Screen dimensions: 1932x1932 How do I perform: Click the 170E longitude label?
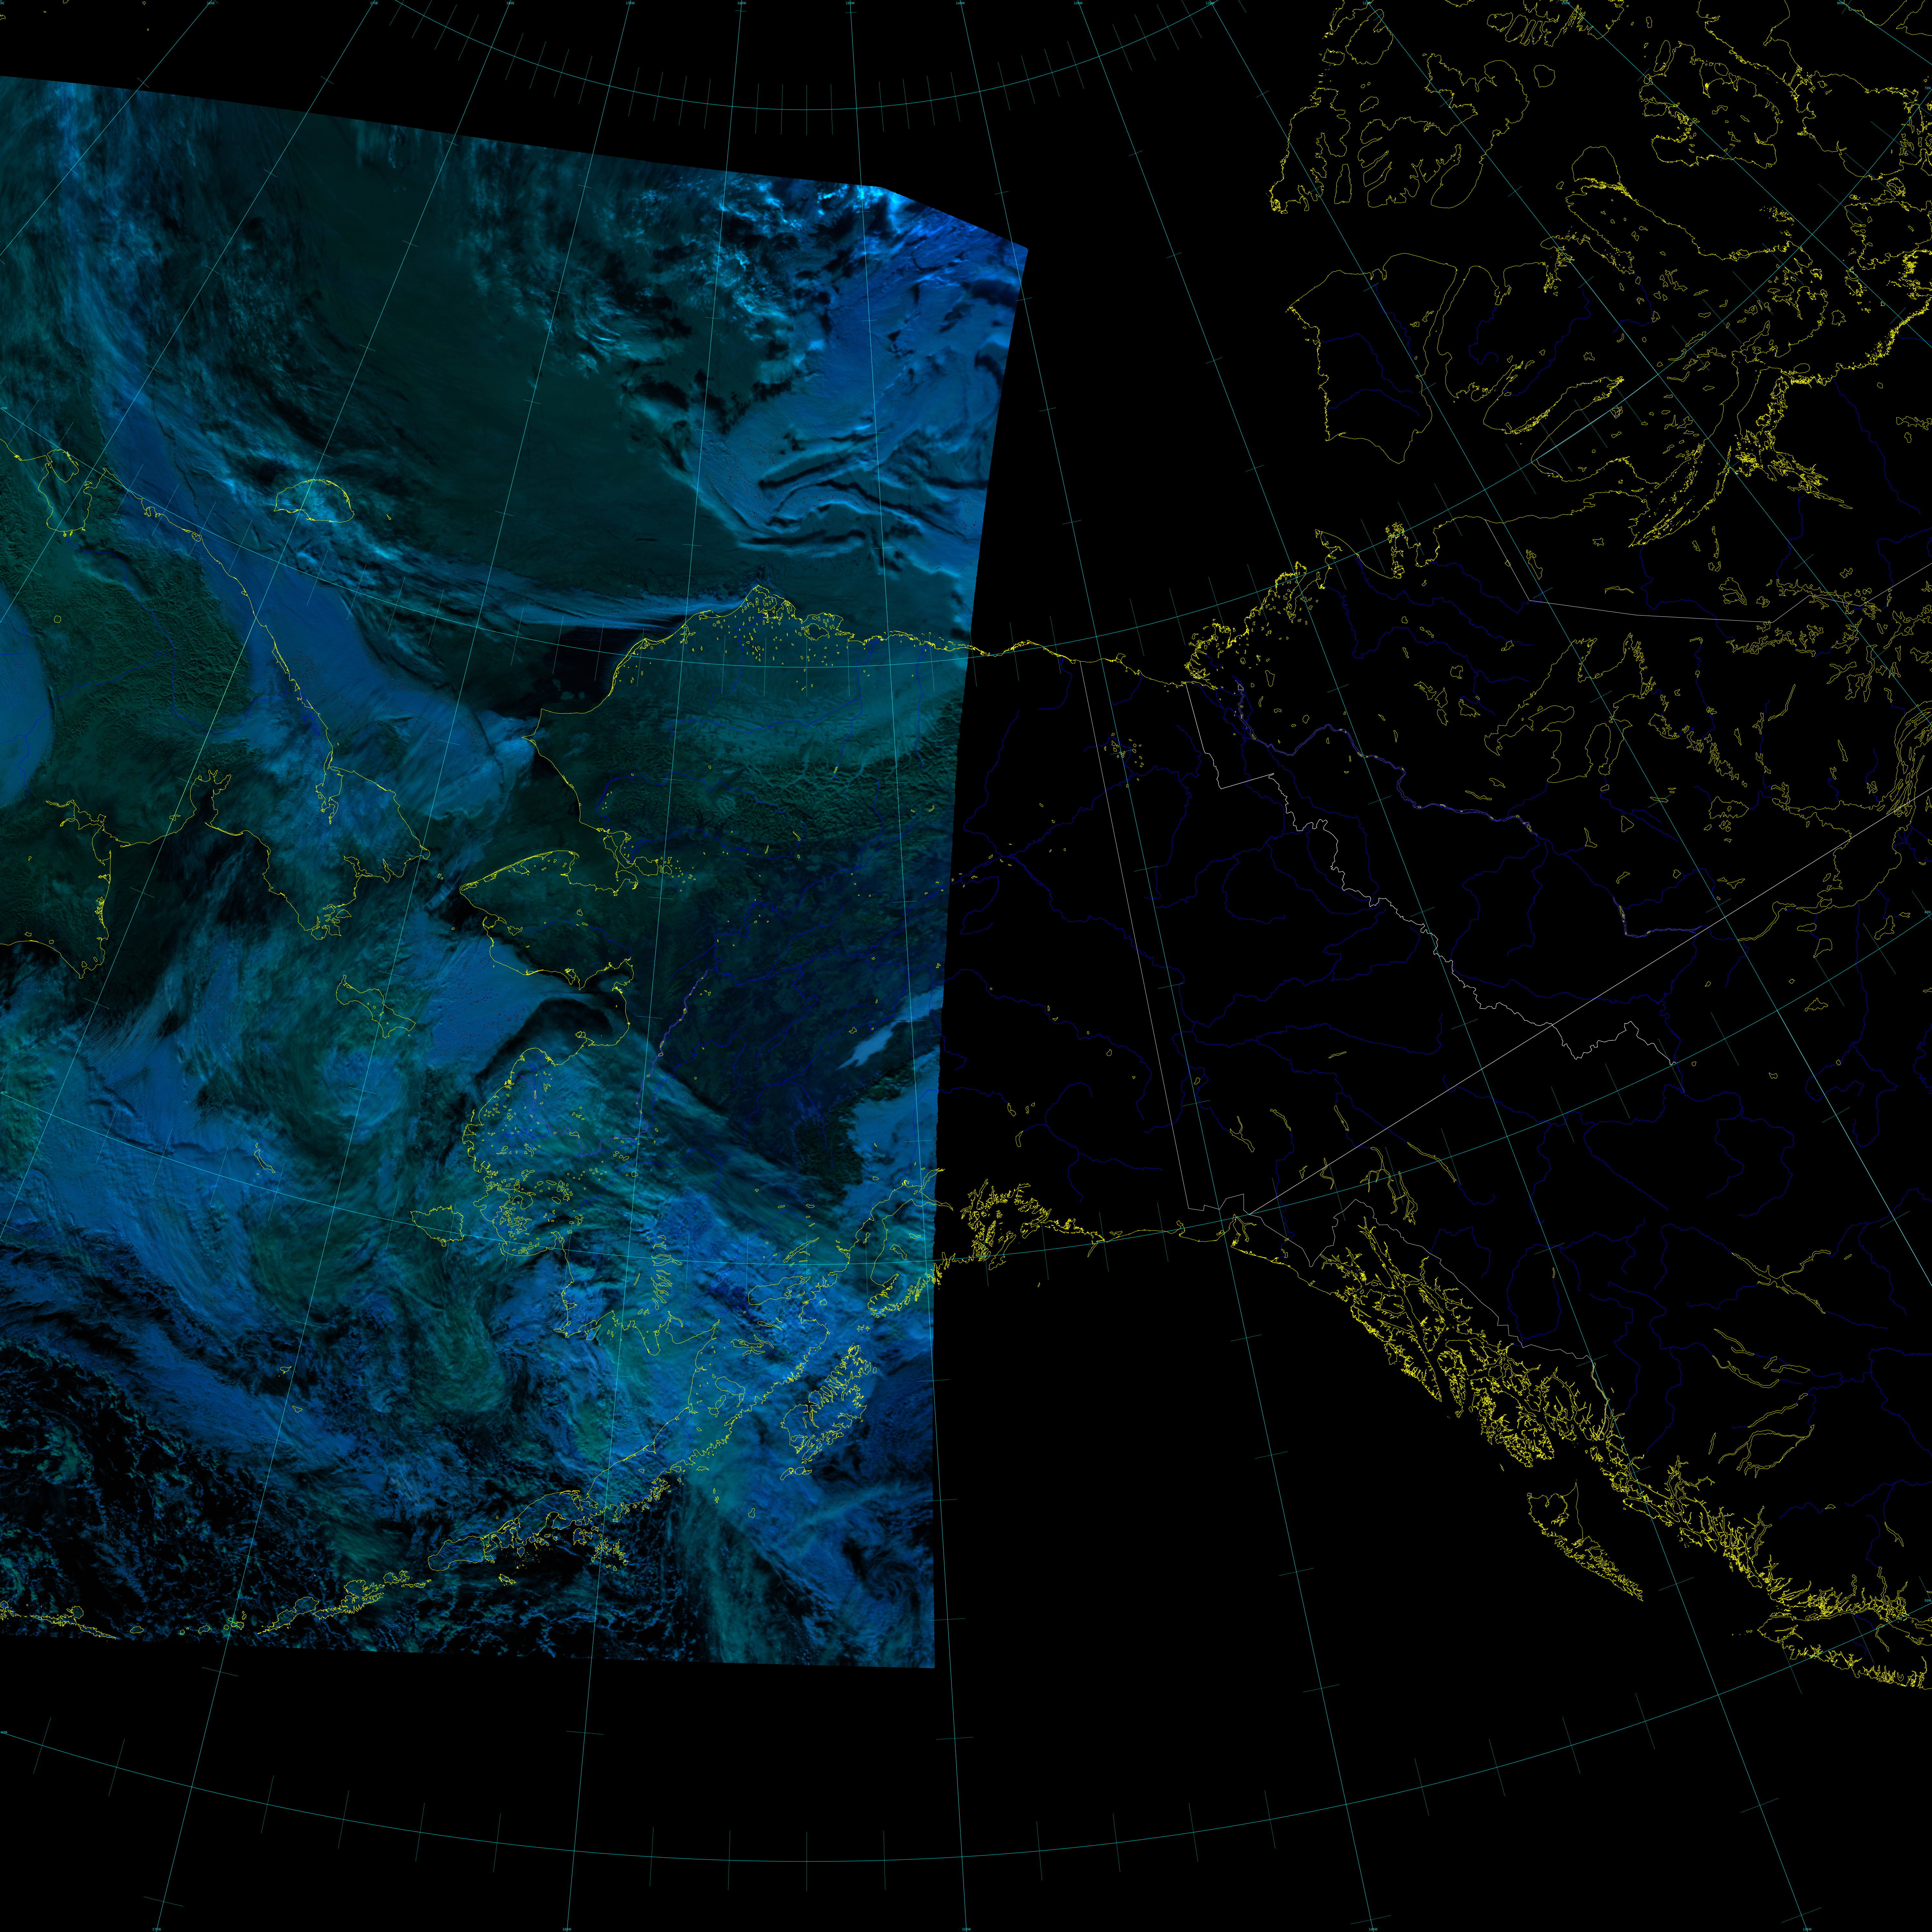click(x=374, y=3)
